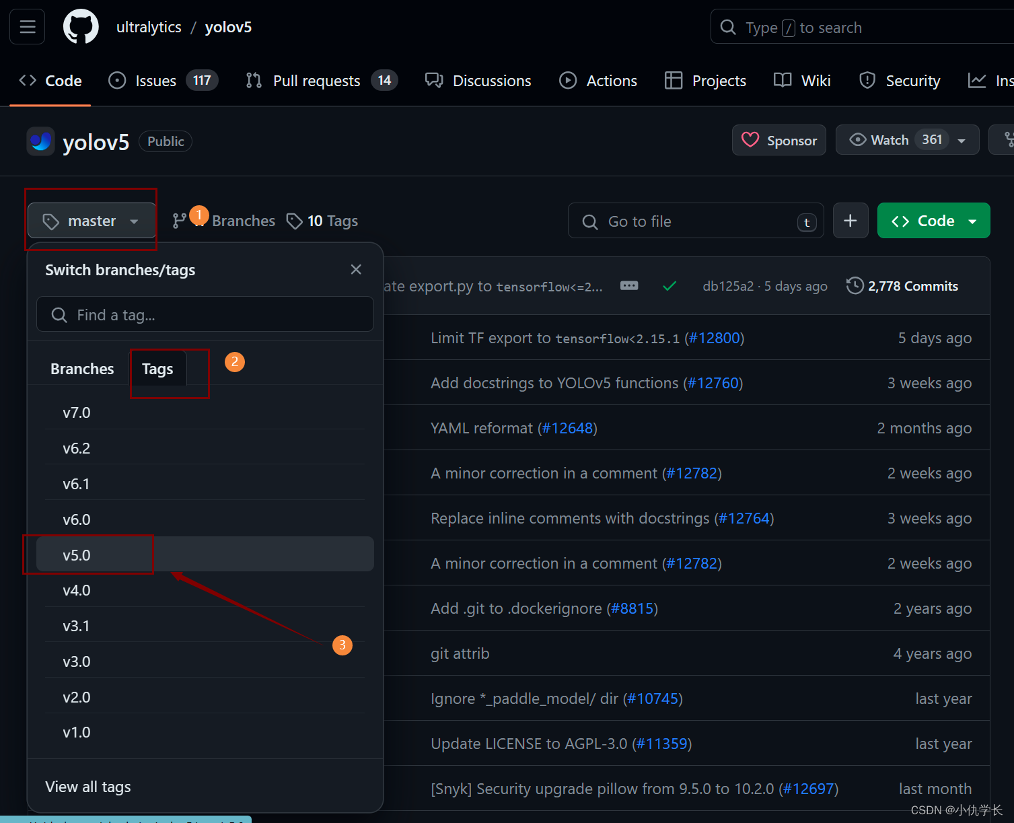Open Snyk Security upgrade #12697 link
Image resolution: width=1014 pixels, height=823 pixels.
[809, 789]
